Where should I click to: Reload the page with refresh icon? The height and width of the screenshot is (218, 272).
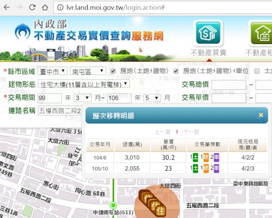[32, 7]
